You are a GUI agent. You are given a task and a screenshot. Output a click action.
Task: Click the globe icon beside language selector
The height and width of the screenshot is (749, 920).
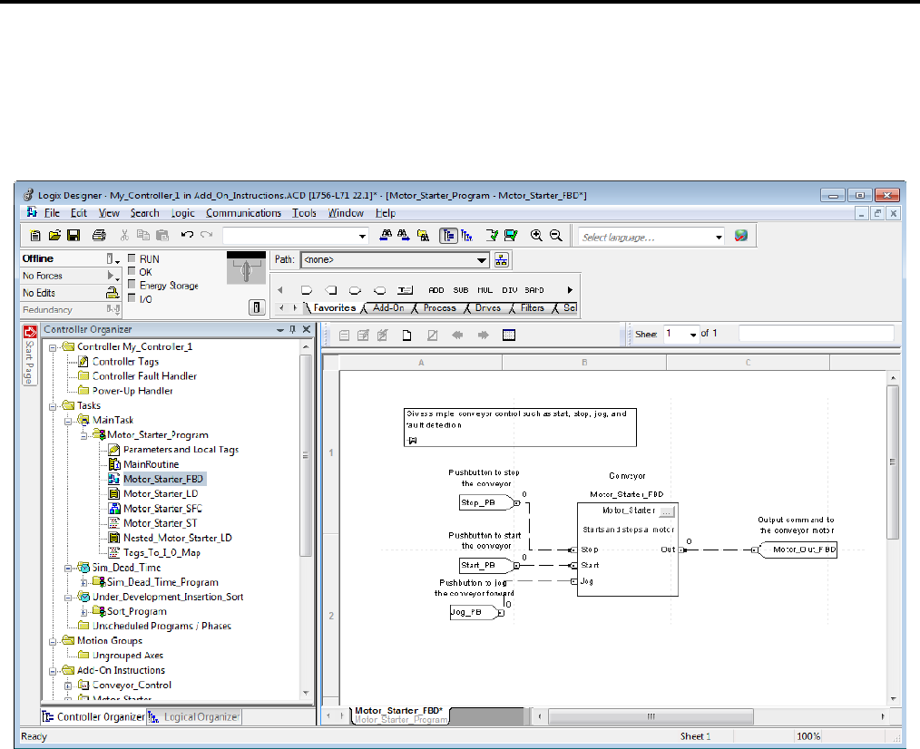click(x=741, y=236)
